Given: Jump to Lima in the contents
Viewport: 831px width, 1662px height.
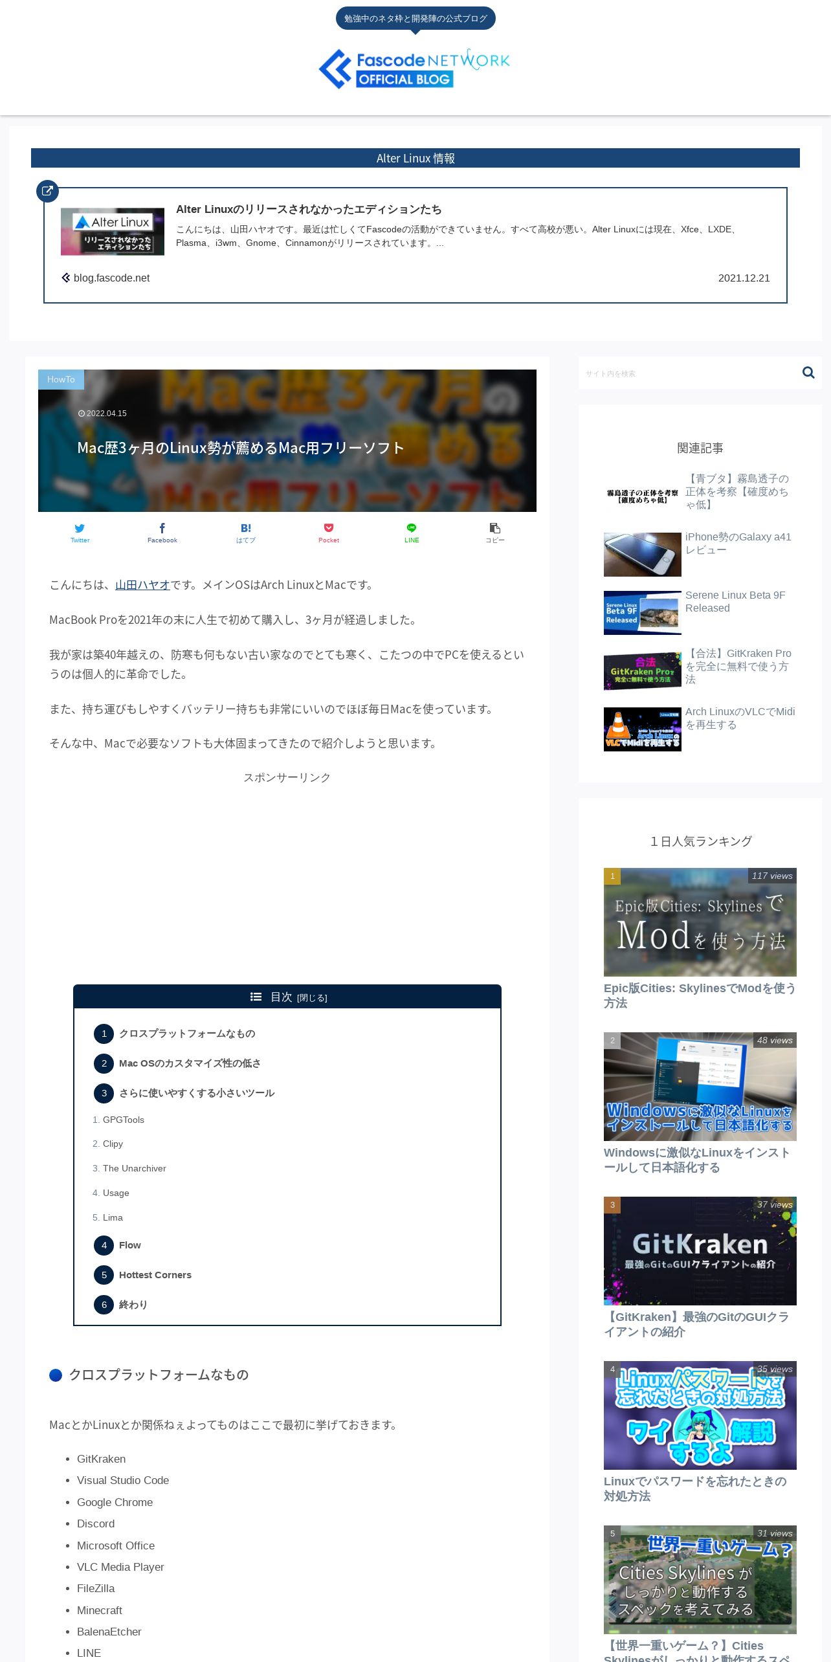Looking at the screenshot, I should coord(113,1217).
